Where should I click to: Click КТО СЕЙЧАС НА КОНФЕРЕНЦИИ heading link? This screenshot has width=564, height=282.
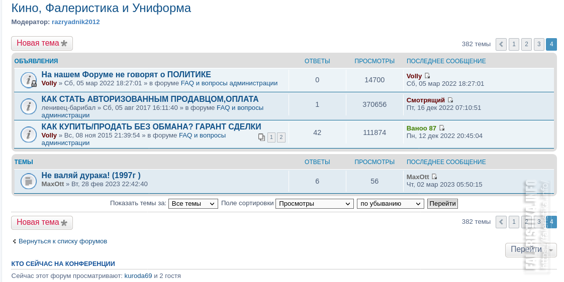point(63,263)
